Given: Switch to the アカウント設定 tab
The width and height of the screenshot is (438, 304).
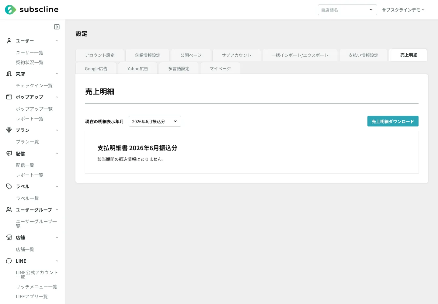Looking at the screenshot, I should click(x=100, y=55).
